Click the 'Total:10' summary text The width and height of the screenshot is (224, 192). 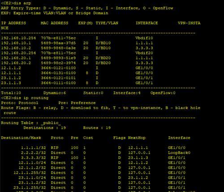tap(11, 93)
